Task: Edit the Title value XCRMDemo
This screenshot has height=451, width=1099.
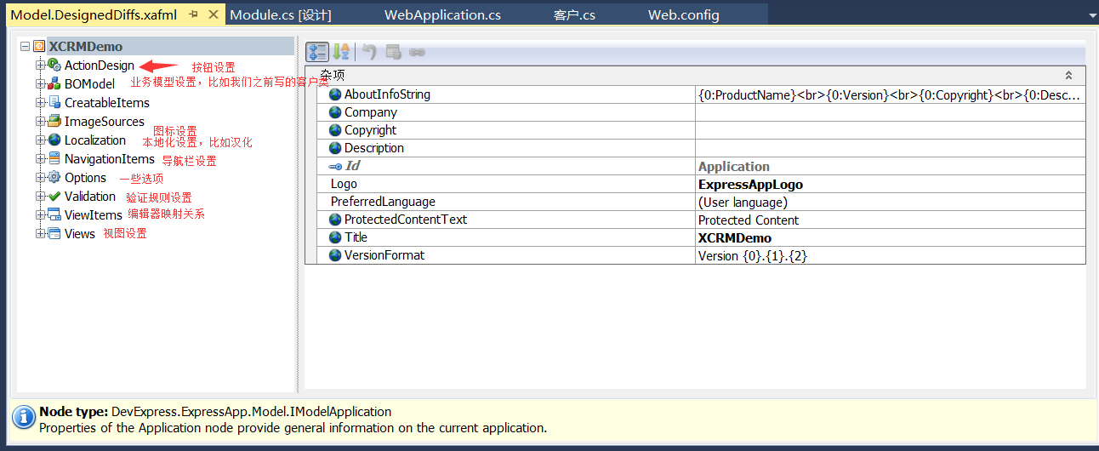Action: [890, 237]
